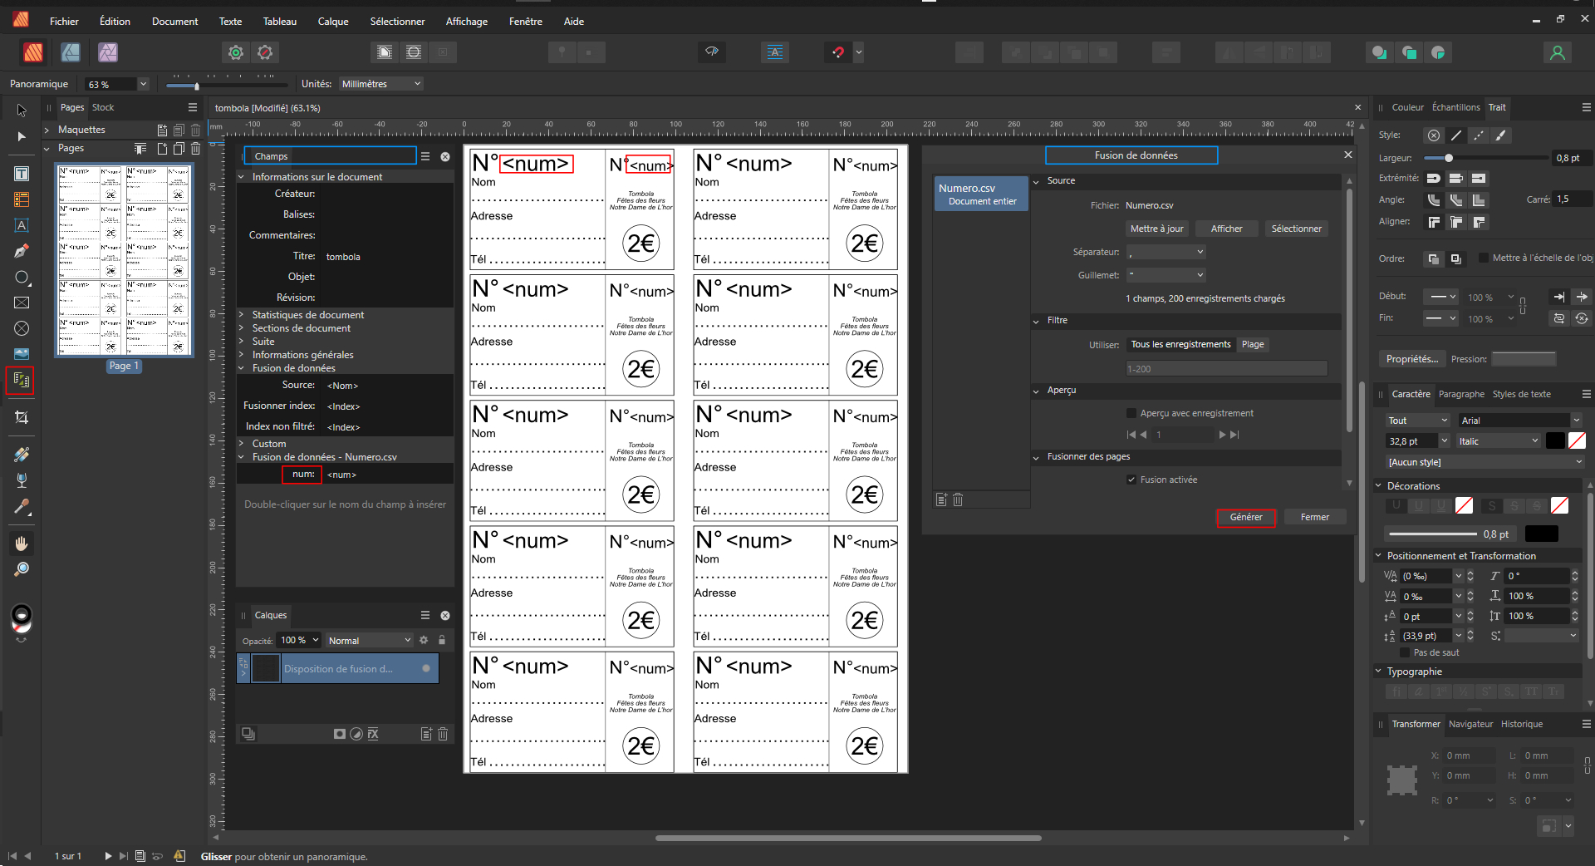This screenshot has height=866, width=1595.
Task: Uncheck the Fusion activée checkbox
Action: click(x=1131, y=480)
